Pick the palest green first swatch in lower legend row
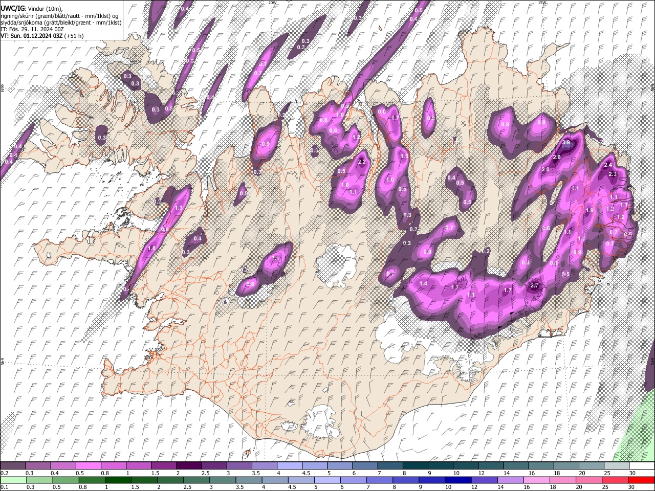 (x=13, y=480)
